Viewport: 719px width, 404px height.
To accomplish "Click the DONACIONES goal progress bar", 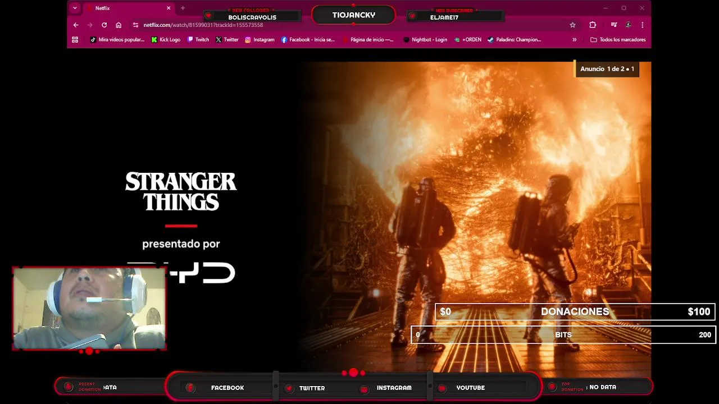I will tap(575, 312).
